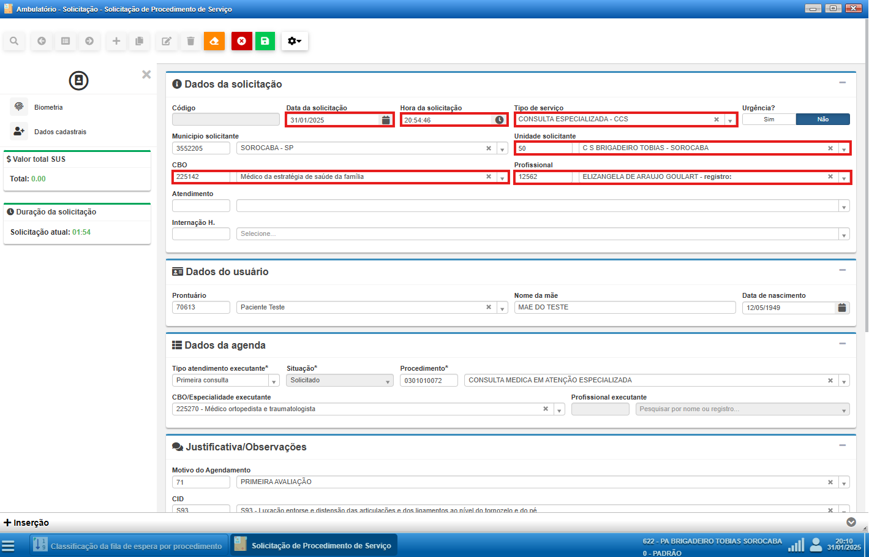This screenshot has width=869, height=557.
Task: Clear the Paciente Teste selection
Action: coord(489,307)
